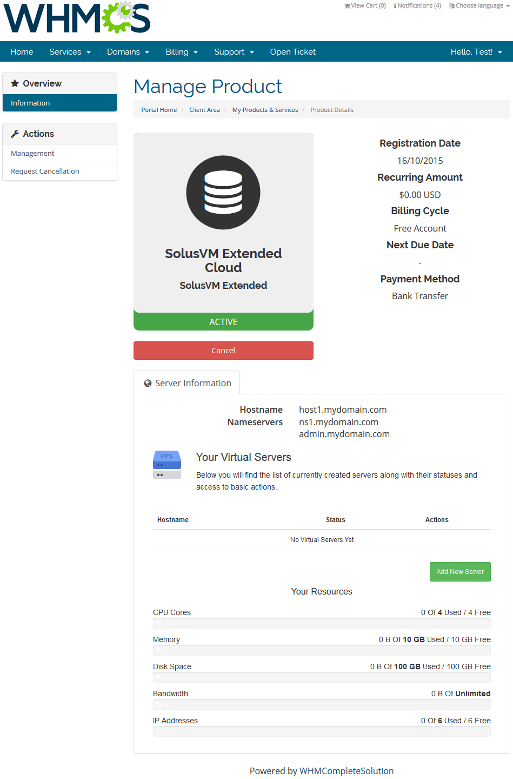Click the Disk Space usage bar
Viewport: 513px width, 779px height.
(x=322, y=677)
